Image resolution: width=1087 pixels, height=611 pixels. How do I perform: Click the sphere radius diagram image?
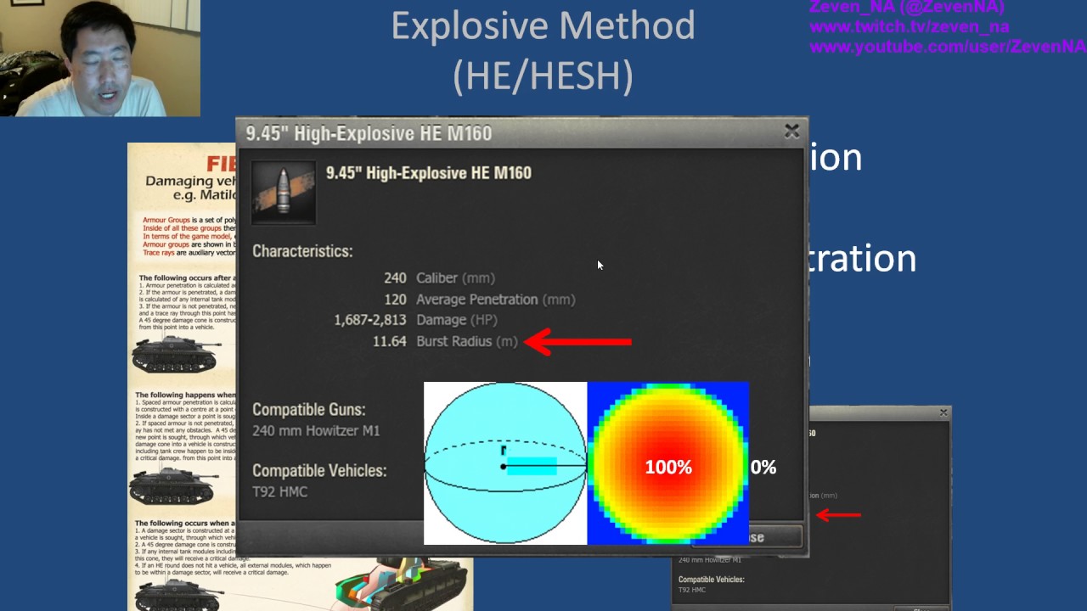[505, 463]
